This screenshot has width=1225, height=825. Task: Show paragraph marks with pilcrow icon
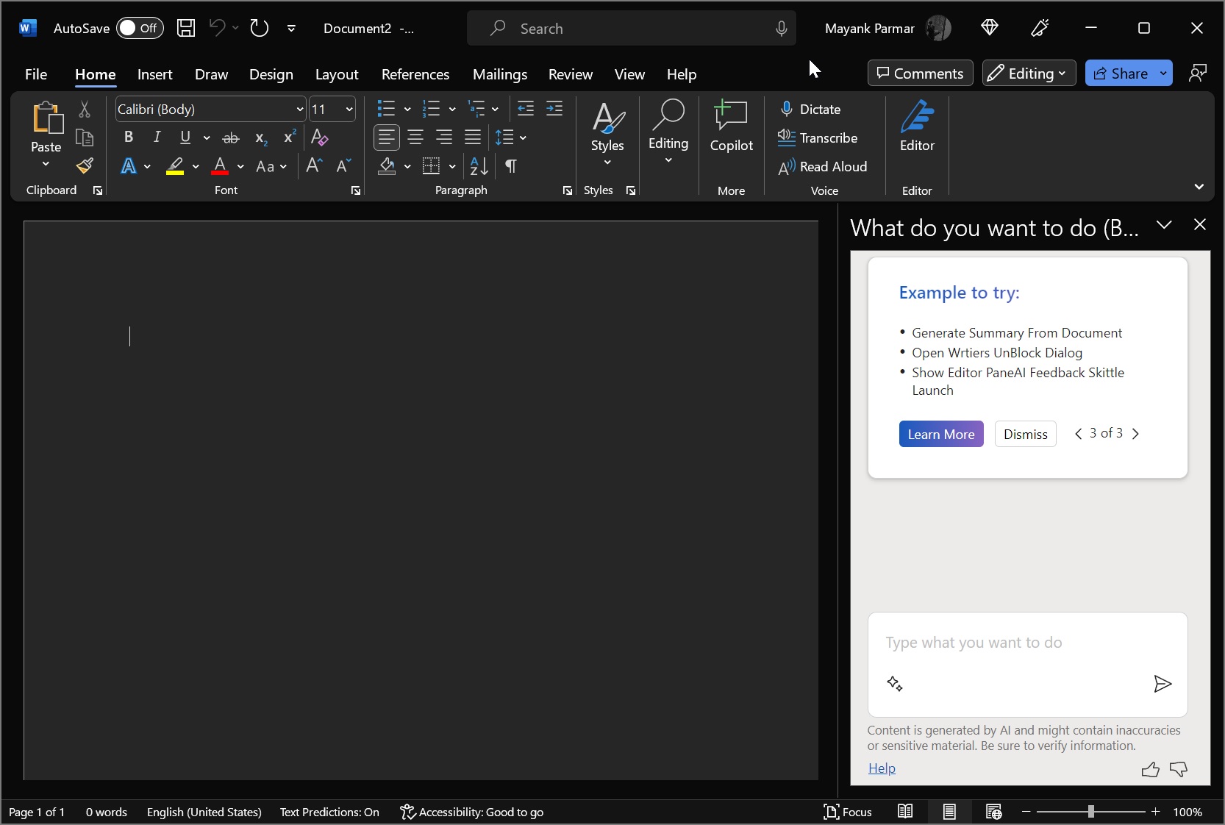pyautogui.click(x=510, y=166)
